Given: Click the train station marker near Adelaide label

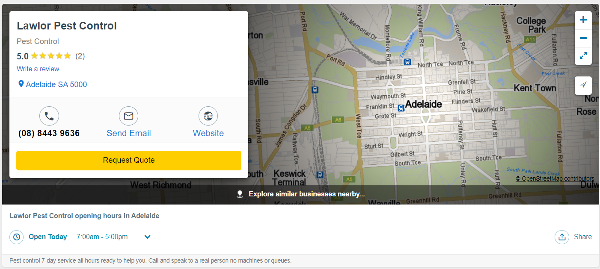Looking at the screenshot, I should pyautogui.click(x=401, y=108).
